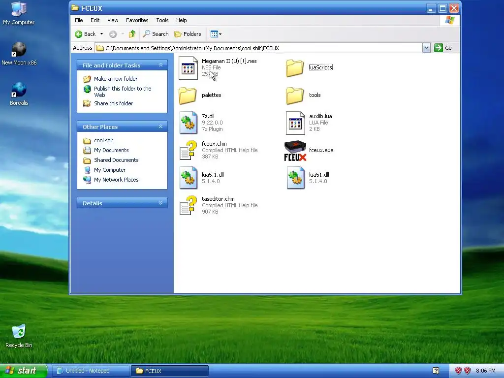
Task: Click the 'auxlib.lua' file name text
Action: pos(320,116)
